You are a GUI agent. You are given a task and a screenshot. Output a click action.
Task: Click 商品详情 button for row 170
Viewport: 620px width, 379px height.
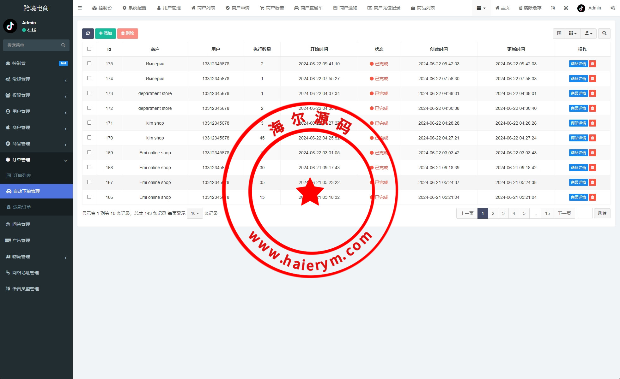pos(578,138)
